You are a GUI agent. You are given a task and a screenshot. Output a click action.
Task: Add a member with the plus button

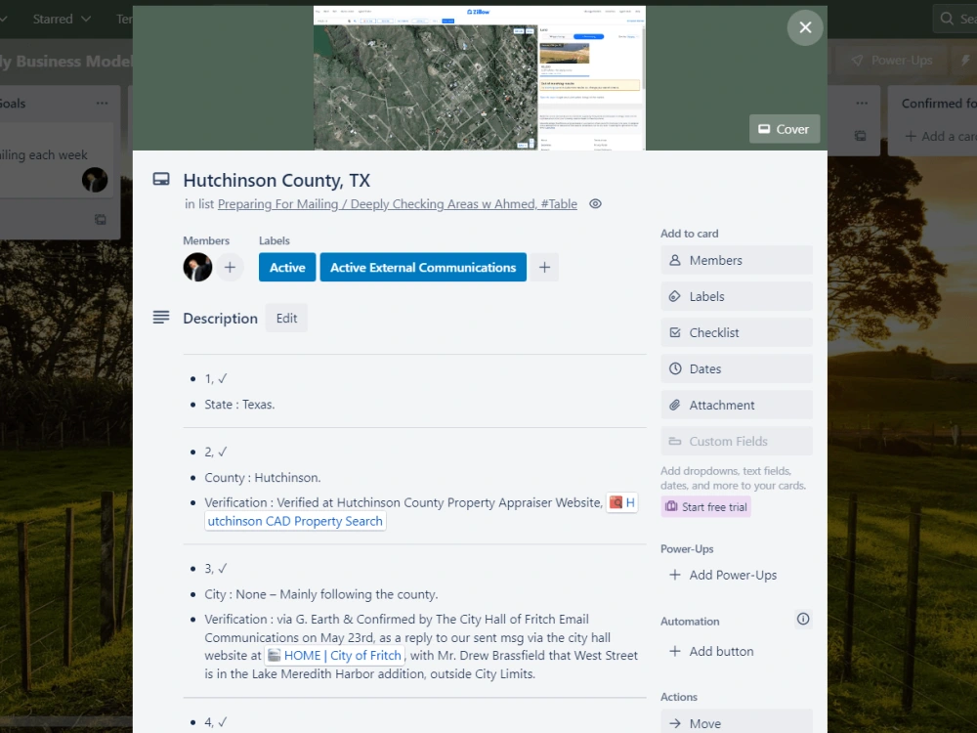(x=230, y=268)
